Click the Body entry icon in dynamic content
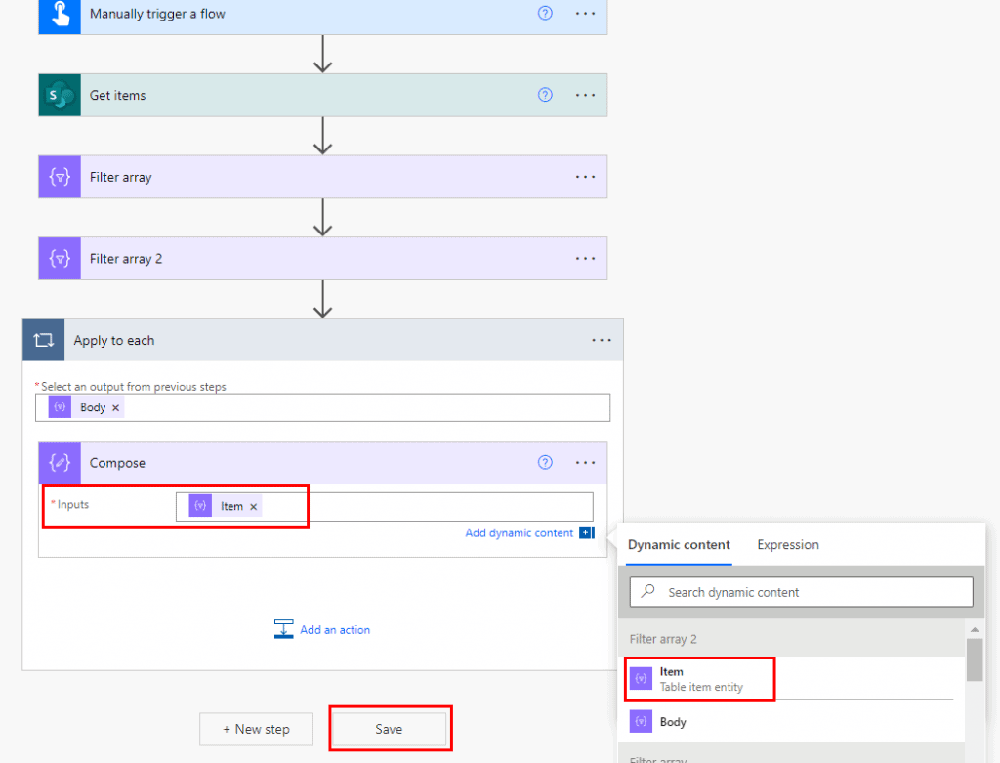Screen dimensions: 1000x763 point(641,722)
